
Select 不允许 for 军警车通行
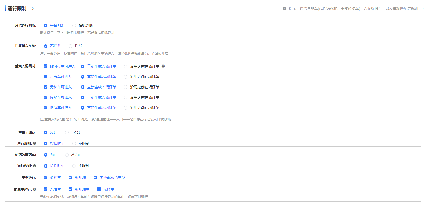67,132
